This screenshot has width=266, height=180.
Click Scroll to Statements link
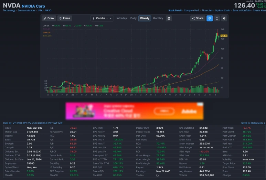[253, 123]
